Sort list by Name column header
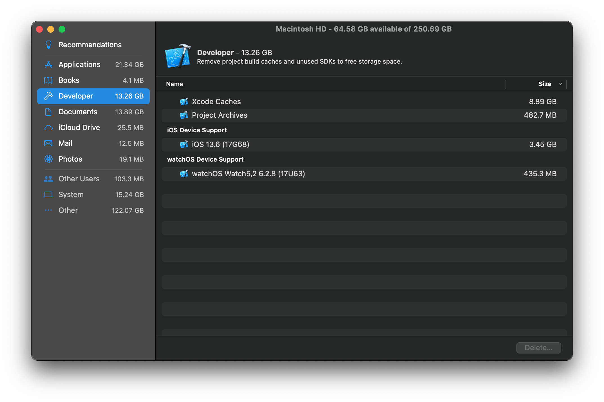Image resolution: width=604 pixels, height=402 pixels. coord(175,84)
